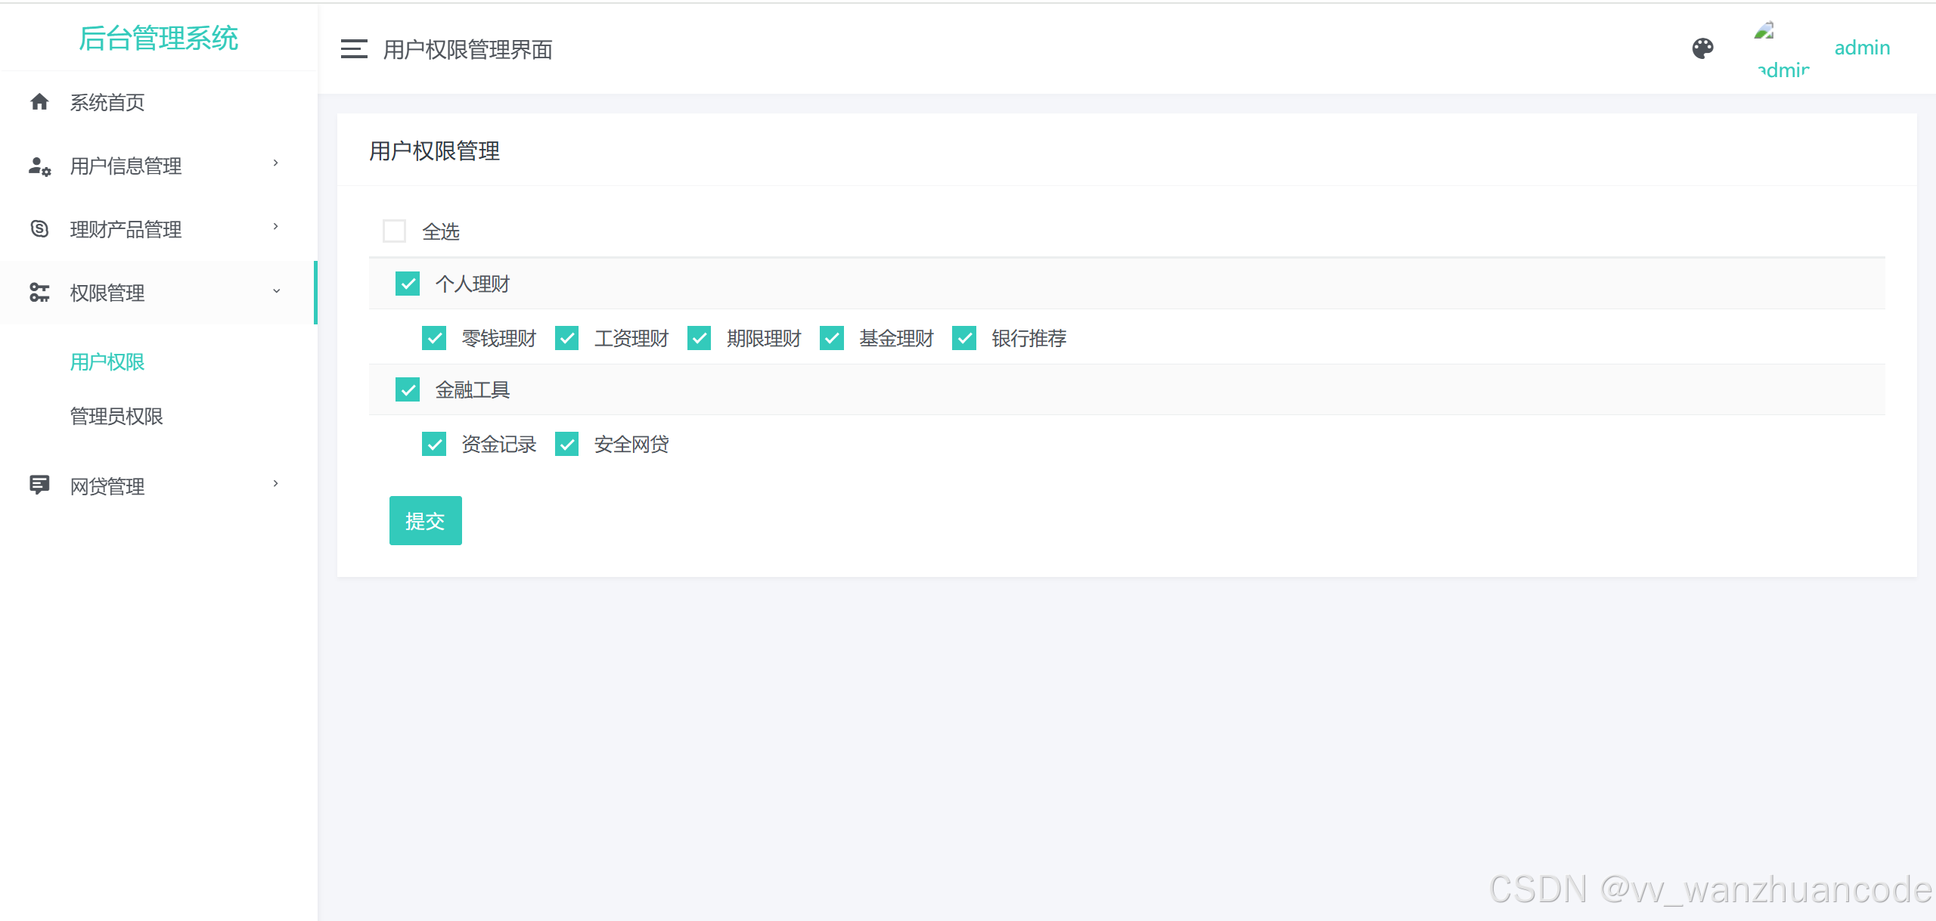Uncheck the 个人理财 checkbox
This screenshot has height=921, width=1936.
pos(408,284)
